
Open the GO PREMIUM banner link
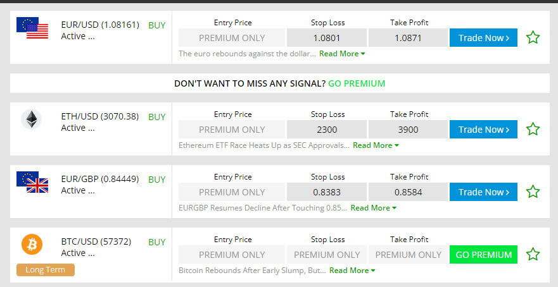[x=357, y=83]
